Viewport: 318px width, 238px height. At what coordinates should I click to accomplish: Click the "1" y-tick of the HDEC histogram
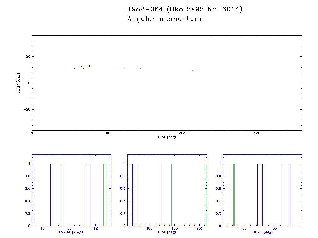coord(220,164)
